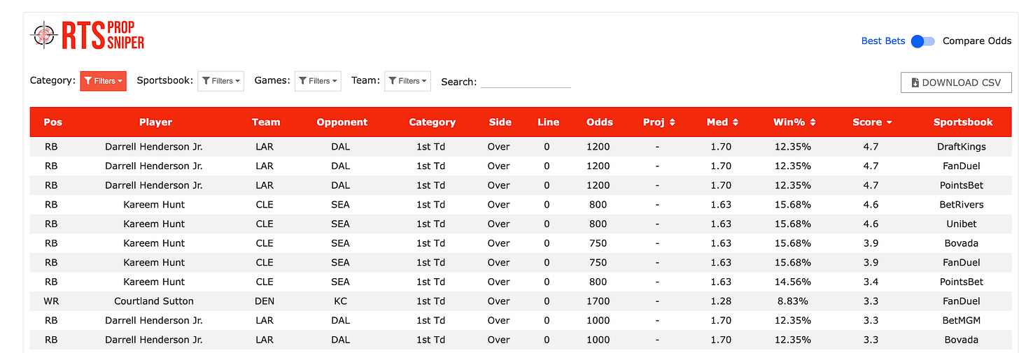Viewport: 1019px width, 353px height.
Task: Click the 3.4 score value
Action: pos(871,282)
